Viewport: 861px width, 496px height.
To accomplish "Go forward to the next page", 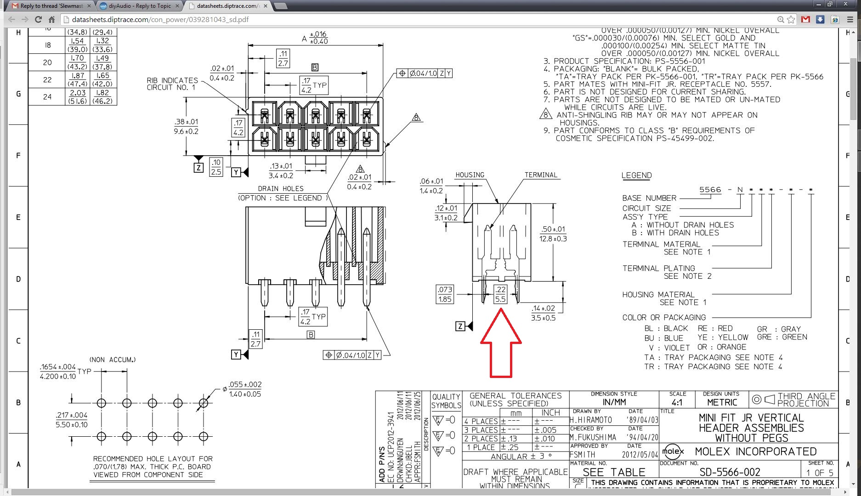I will (25, 19).
